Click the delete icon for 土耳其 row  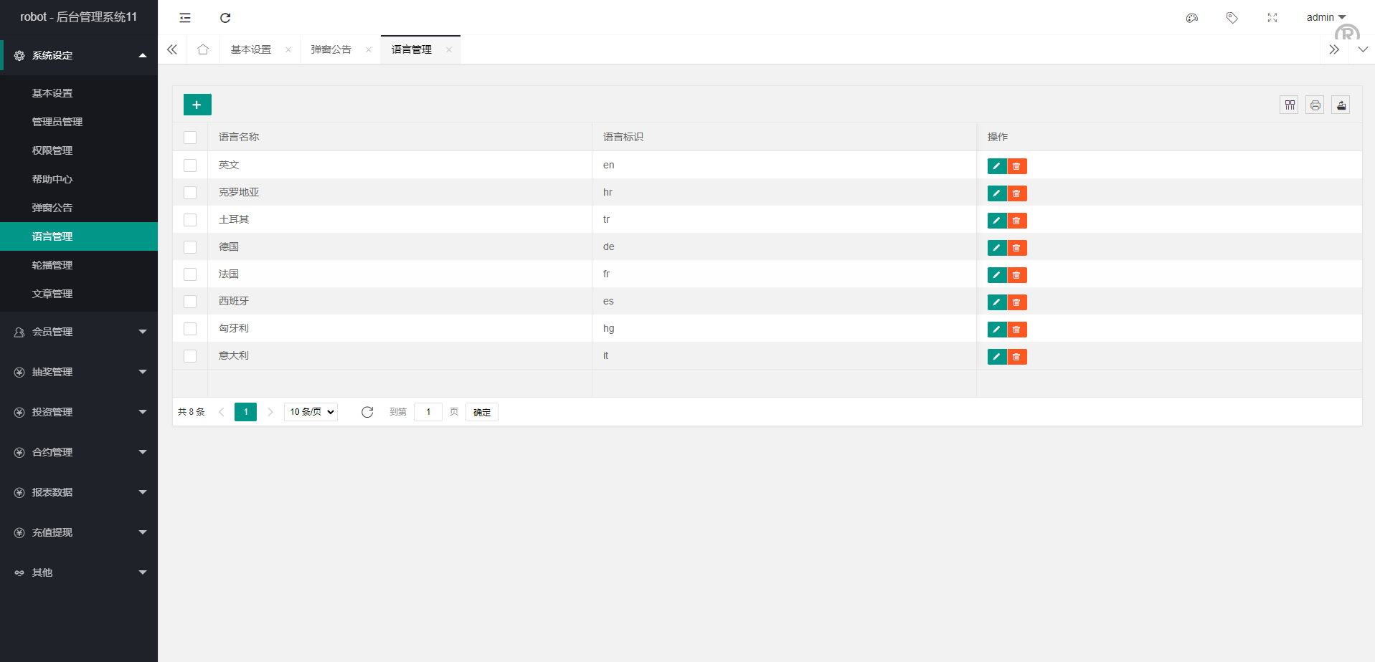click(1016, 221)
